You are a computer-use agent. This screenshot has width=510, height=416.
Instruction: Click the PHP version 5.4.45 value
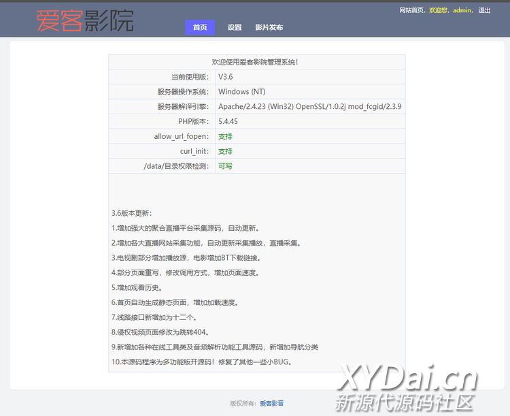click(228, 121)
